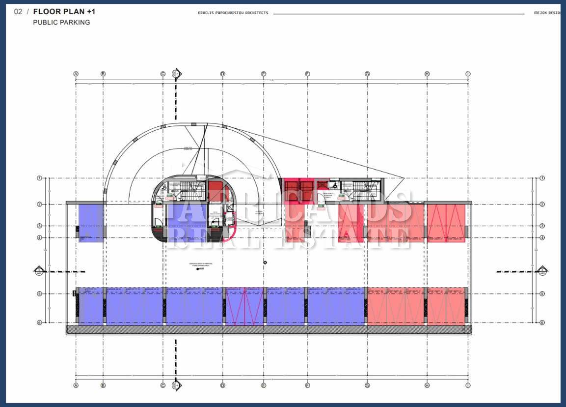Click the dark red room inside the rounded core
Image resolution: width=566 pixels, height=407 pixels.
point(215,191)
